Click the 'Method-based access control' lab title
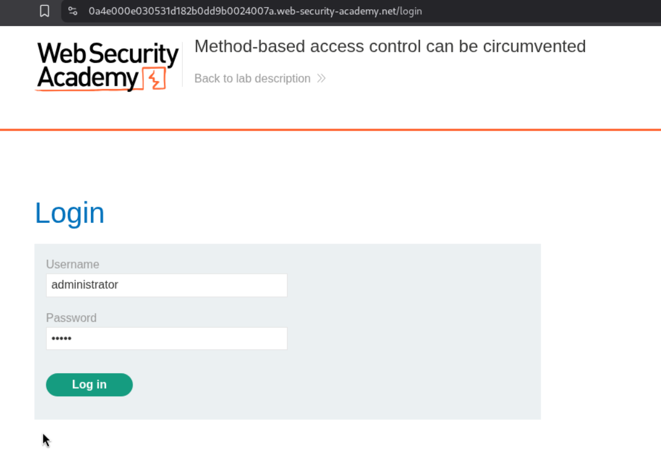Viewport: 661px width, 456px height. pyautogui.click(x=390, y=46)
